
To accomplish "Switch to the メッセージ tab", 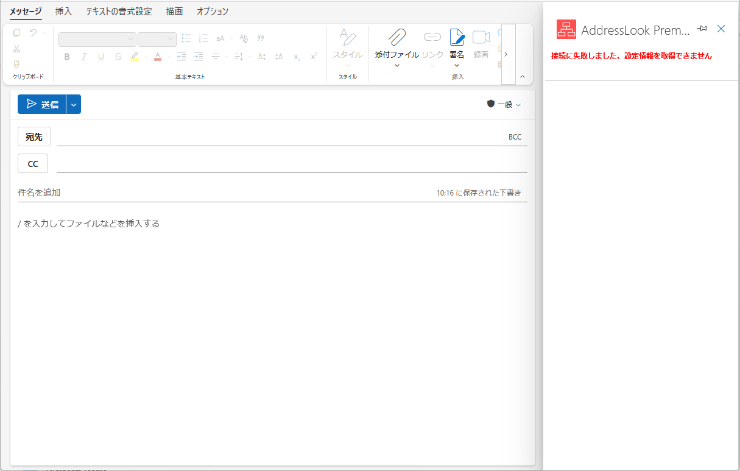I will 26,12.
